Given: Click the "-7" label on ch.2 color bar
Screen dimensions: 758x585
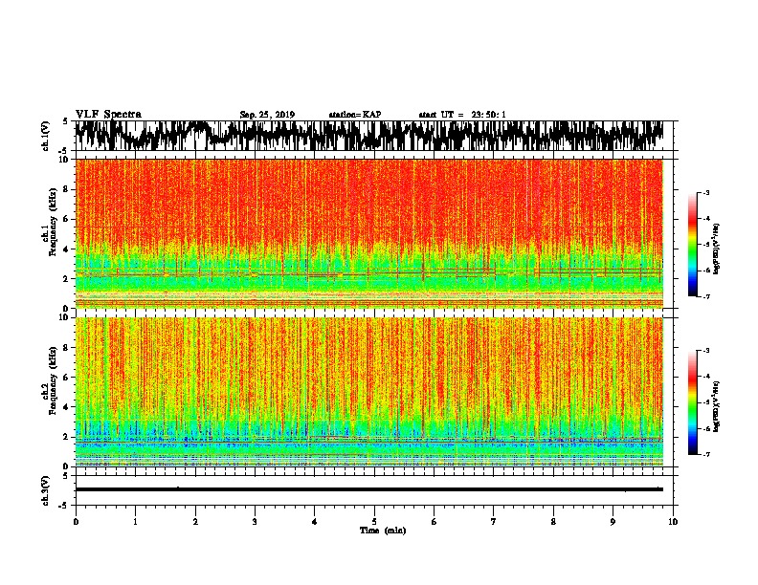Looking at the screenshot, I should pos(705,455).
